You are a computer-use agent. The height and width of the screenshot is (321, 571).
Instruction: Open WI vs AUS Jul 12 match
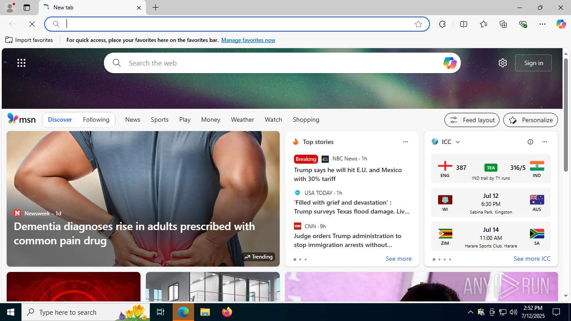click(x=491, y=203)
